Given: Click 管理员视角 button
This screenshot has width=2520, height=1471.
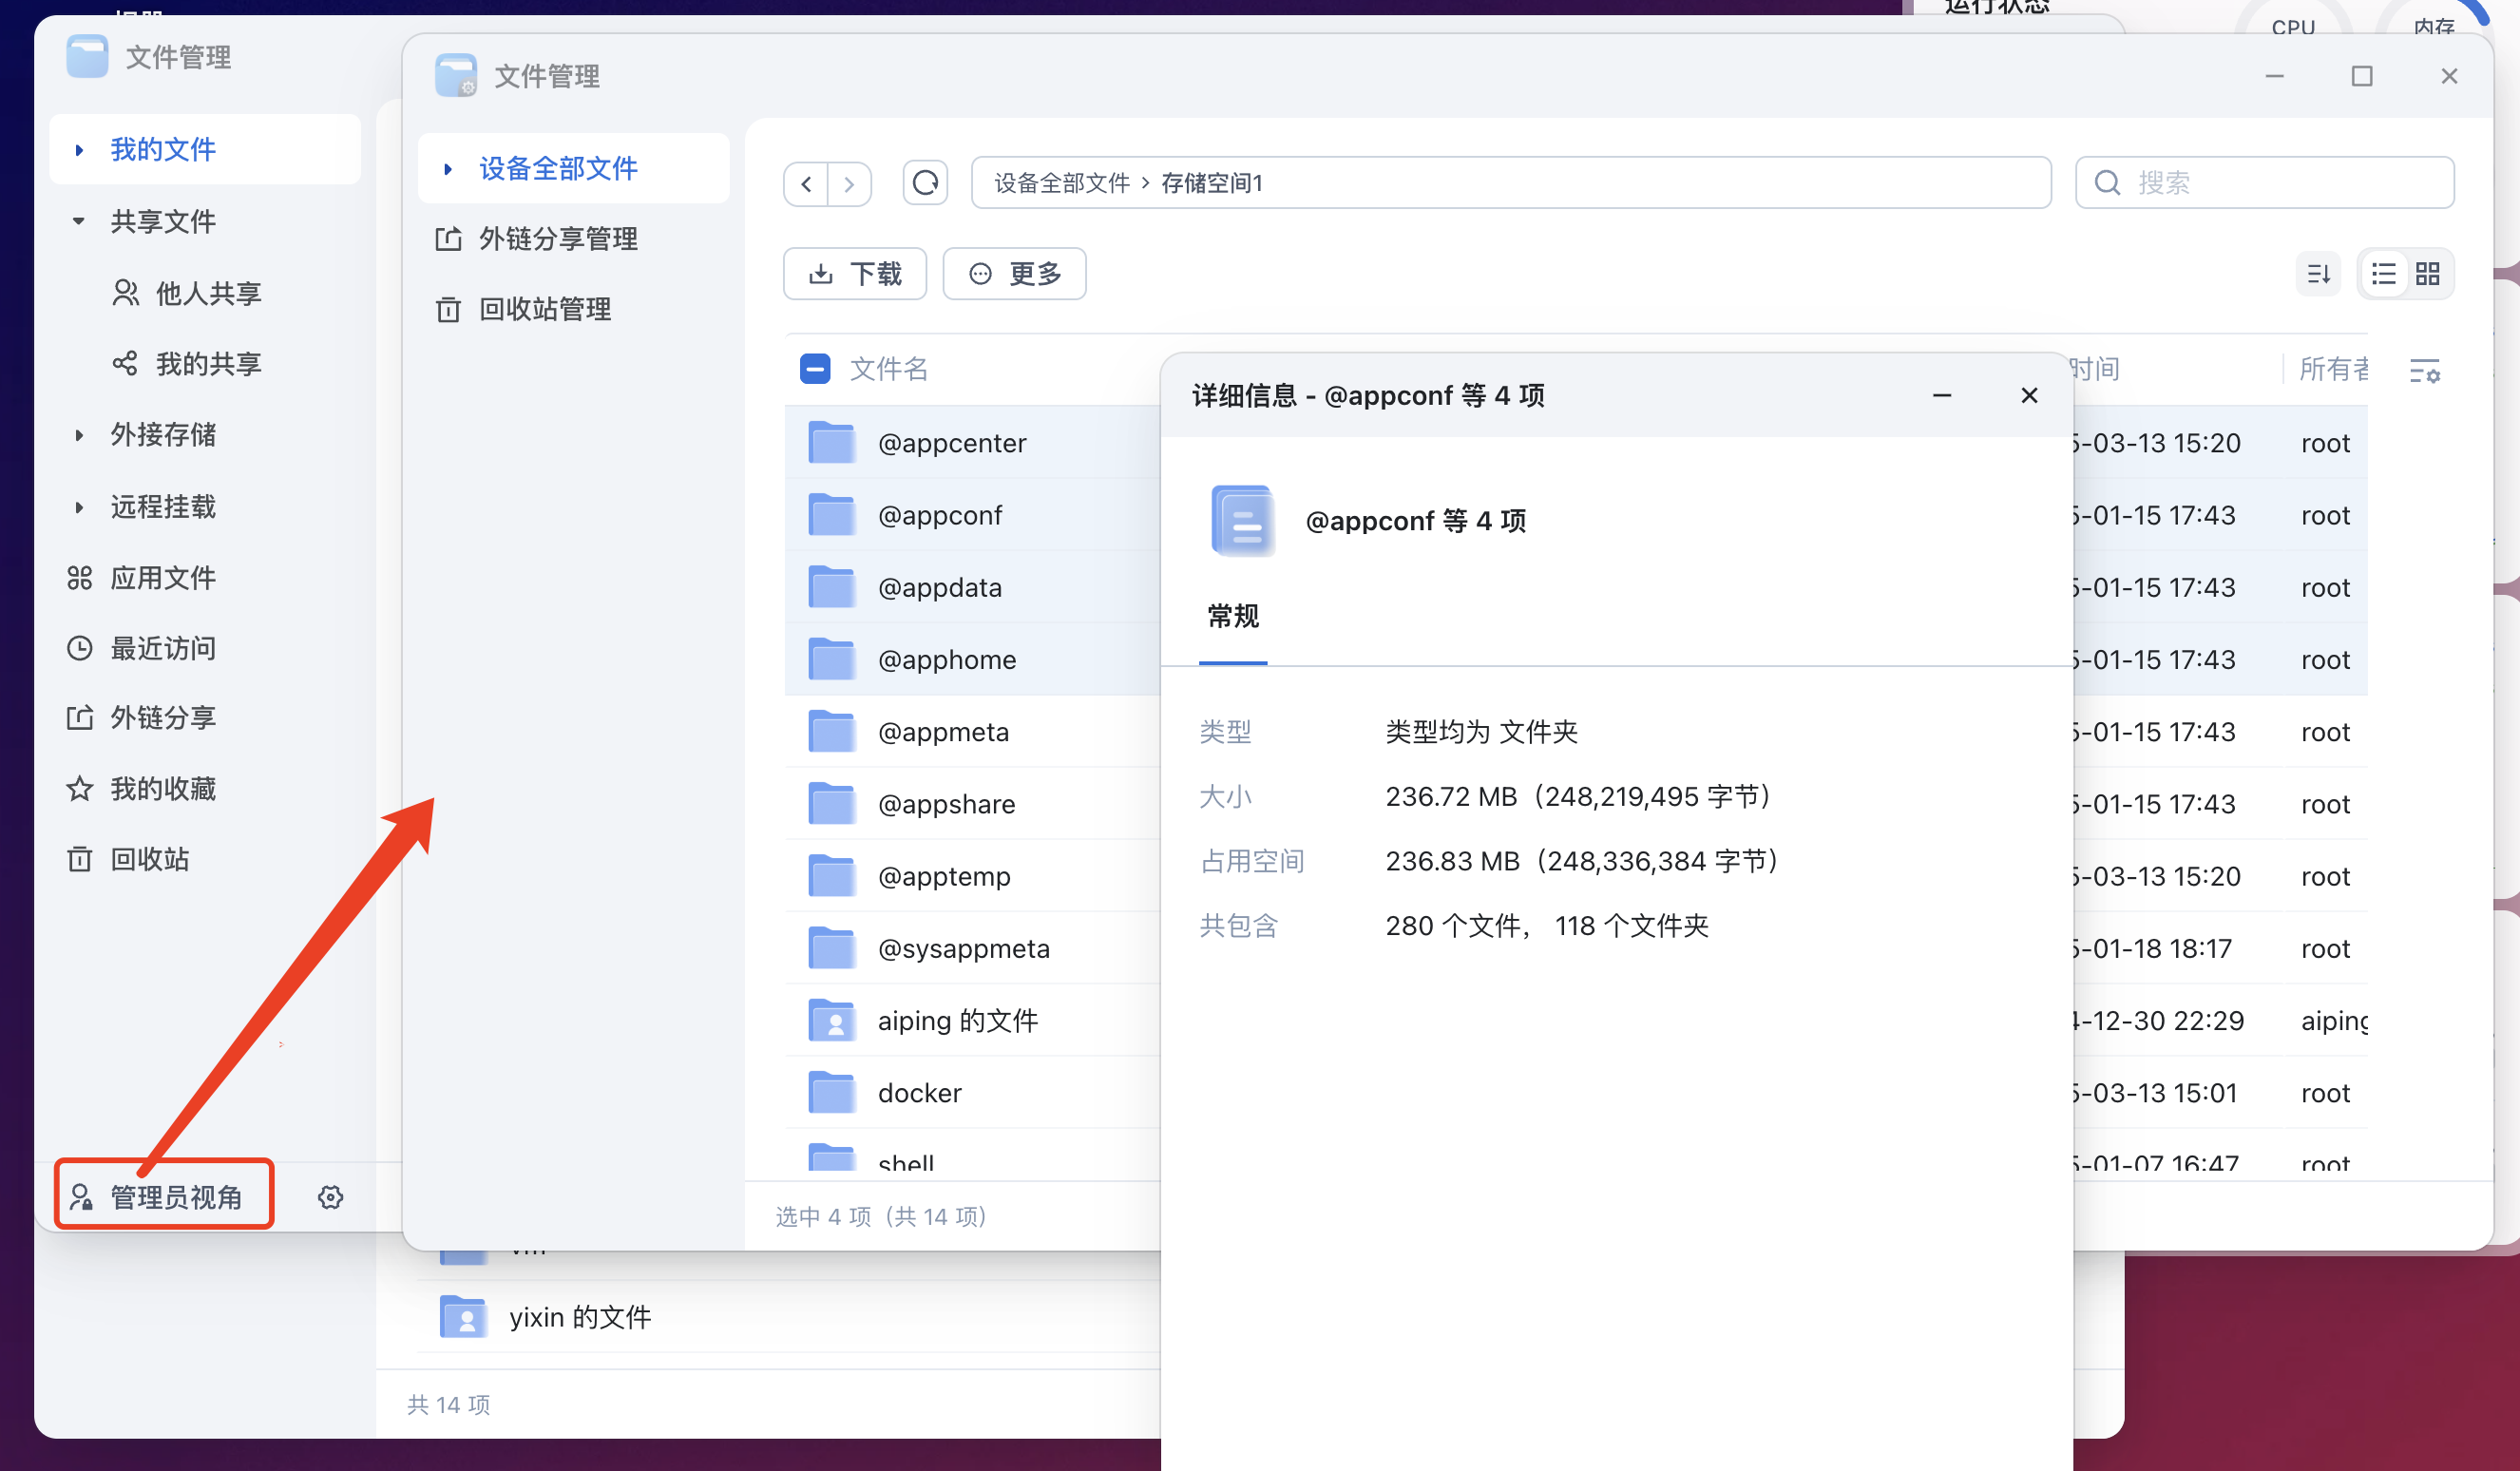Looking at the screenshot, I should click(x=164, y=1195).
